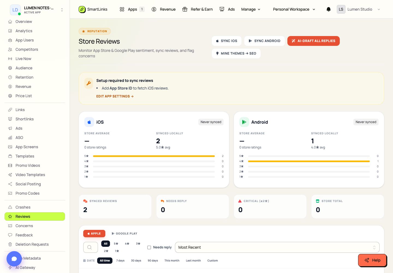This screenshot has width=393, height=273.
Task: Click the Shortlinks sidebar icon
Action: 10,119
